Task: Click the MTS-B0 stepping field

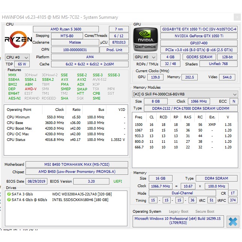Action: click(67, 36)
